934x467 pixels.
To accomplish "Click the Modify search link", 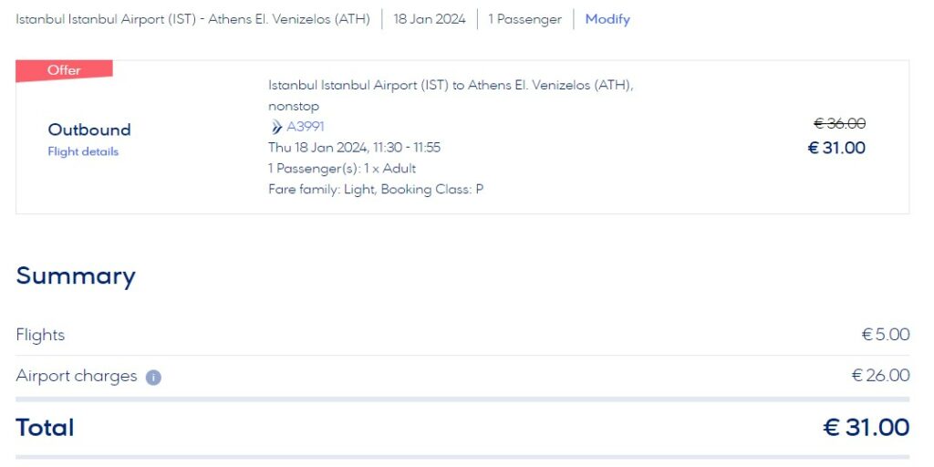I will point(607,19).
